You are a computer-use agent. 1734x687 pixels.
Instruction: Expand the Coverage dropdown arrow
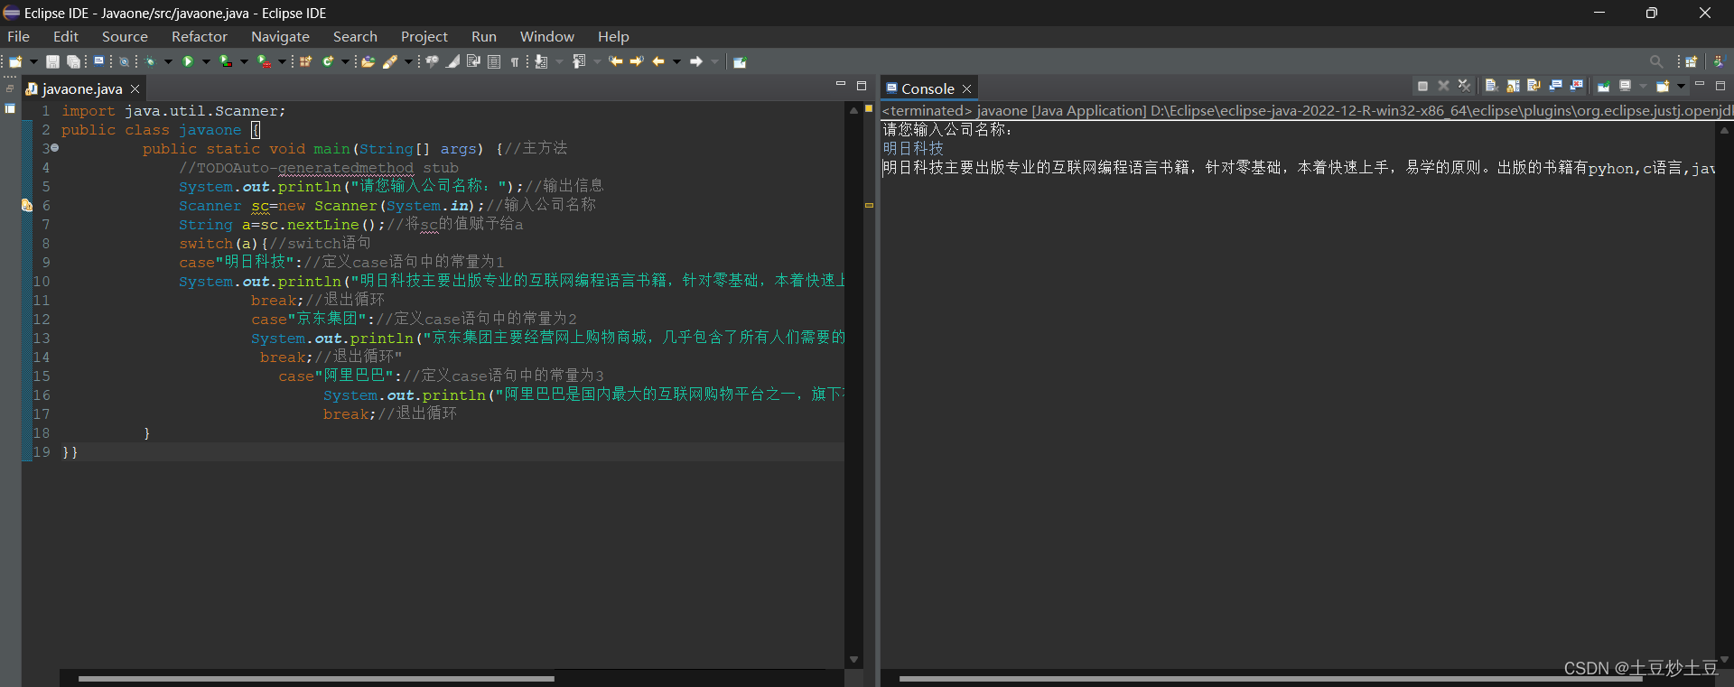(x=244, y=61)
